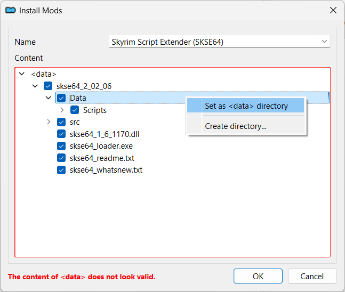Select the Data folder label
345x292 pixels.
coord(78,98)
